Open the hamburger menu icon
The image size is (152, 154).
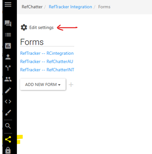pyautogui.click(x=8, y=4)
